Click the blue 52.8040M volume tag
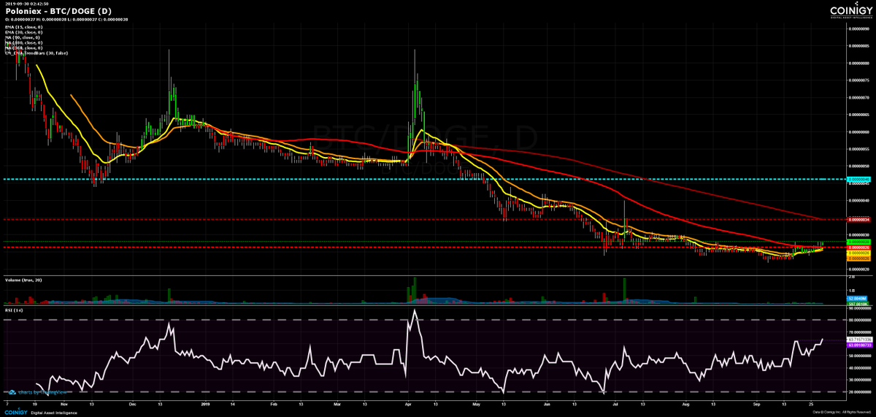The image size is (876, 417). (857, 299)
